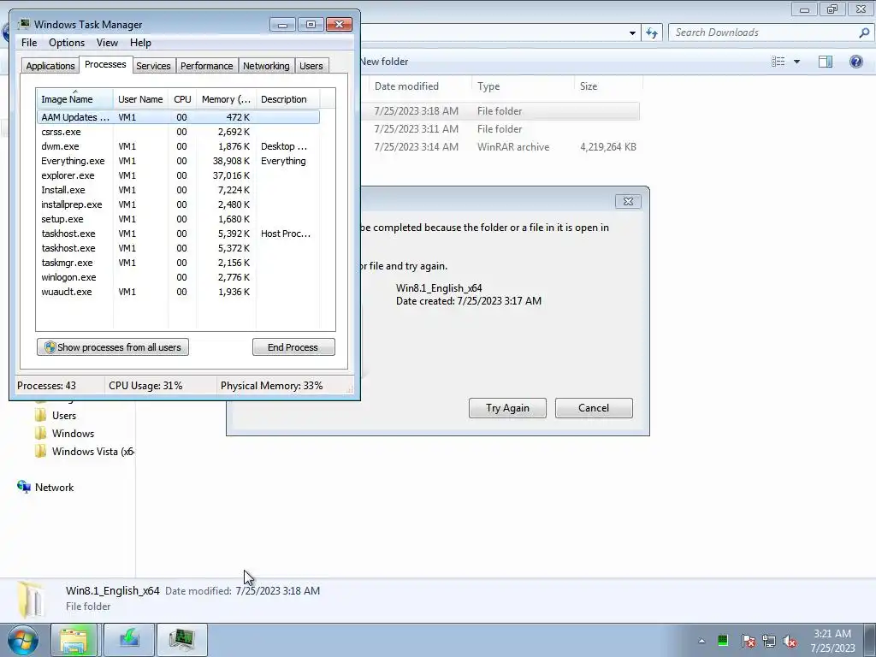876x657 pixels.
Task: Select the winlogon.exe process
Action: click(x=178, y=277)
